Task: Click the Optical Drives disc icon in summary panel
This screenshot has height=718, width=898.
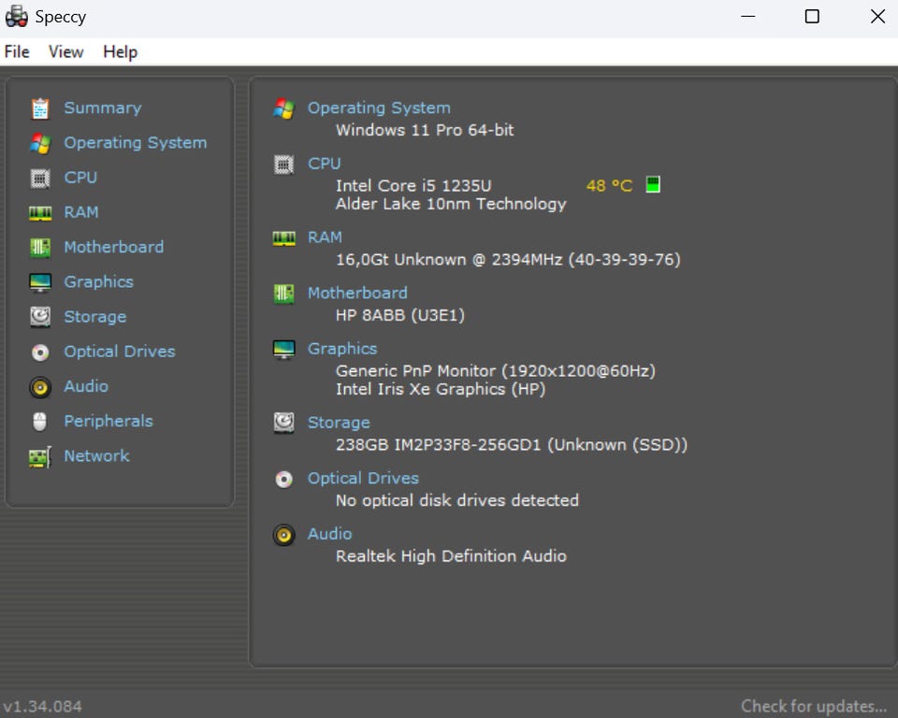Action: click(284, 479)
